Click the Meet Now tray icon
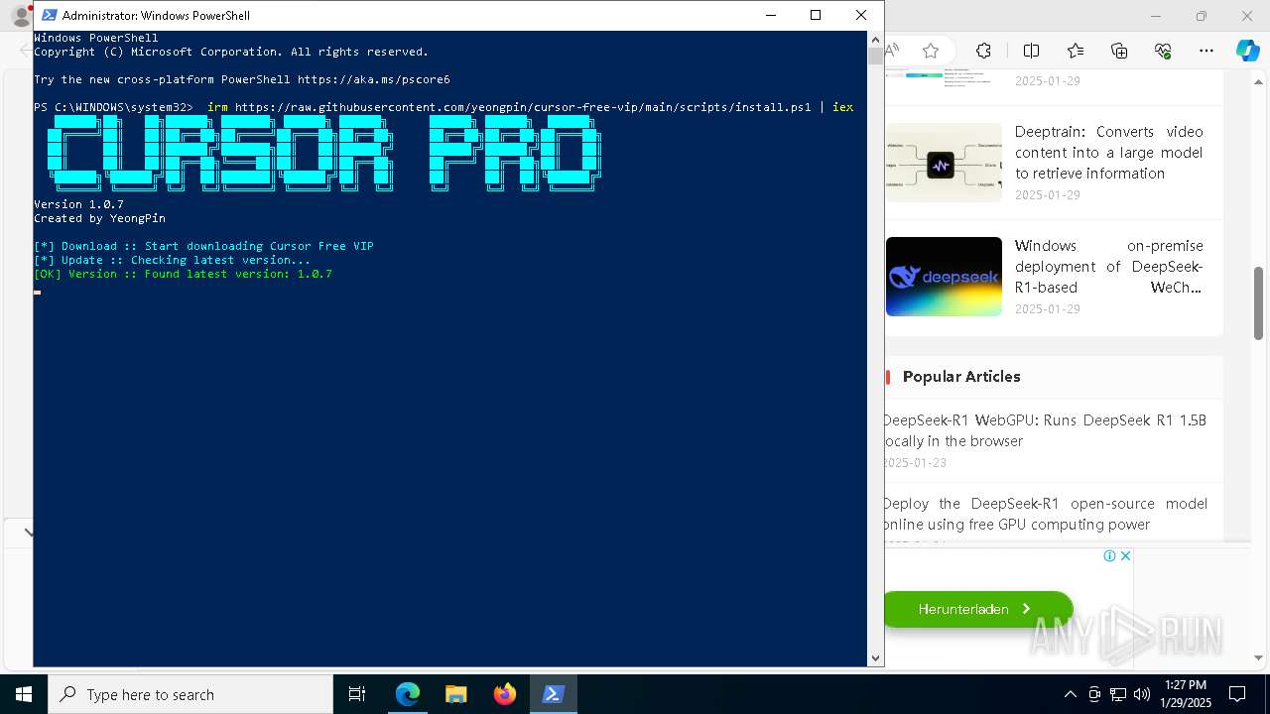1270x714 pixels. pos(1094,694)
